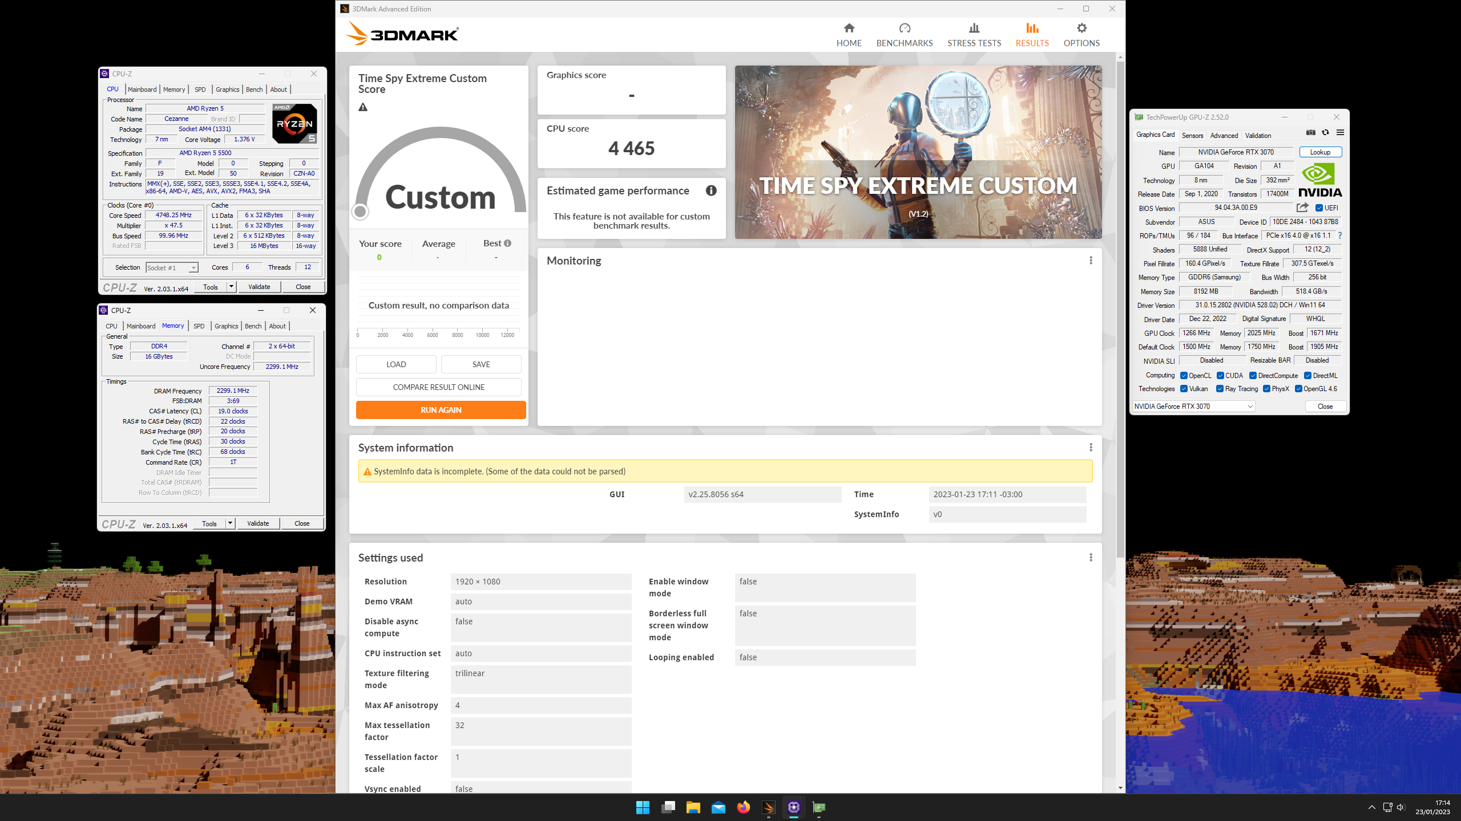Viewport: 1461px width, 821px height.
Task: Click the scroll down arrow in 3DMark
Action: 1120,788
